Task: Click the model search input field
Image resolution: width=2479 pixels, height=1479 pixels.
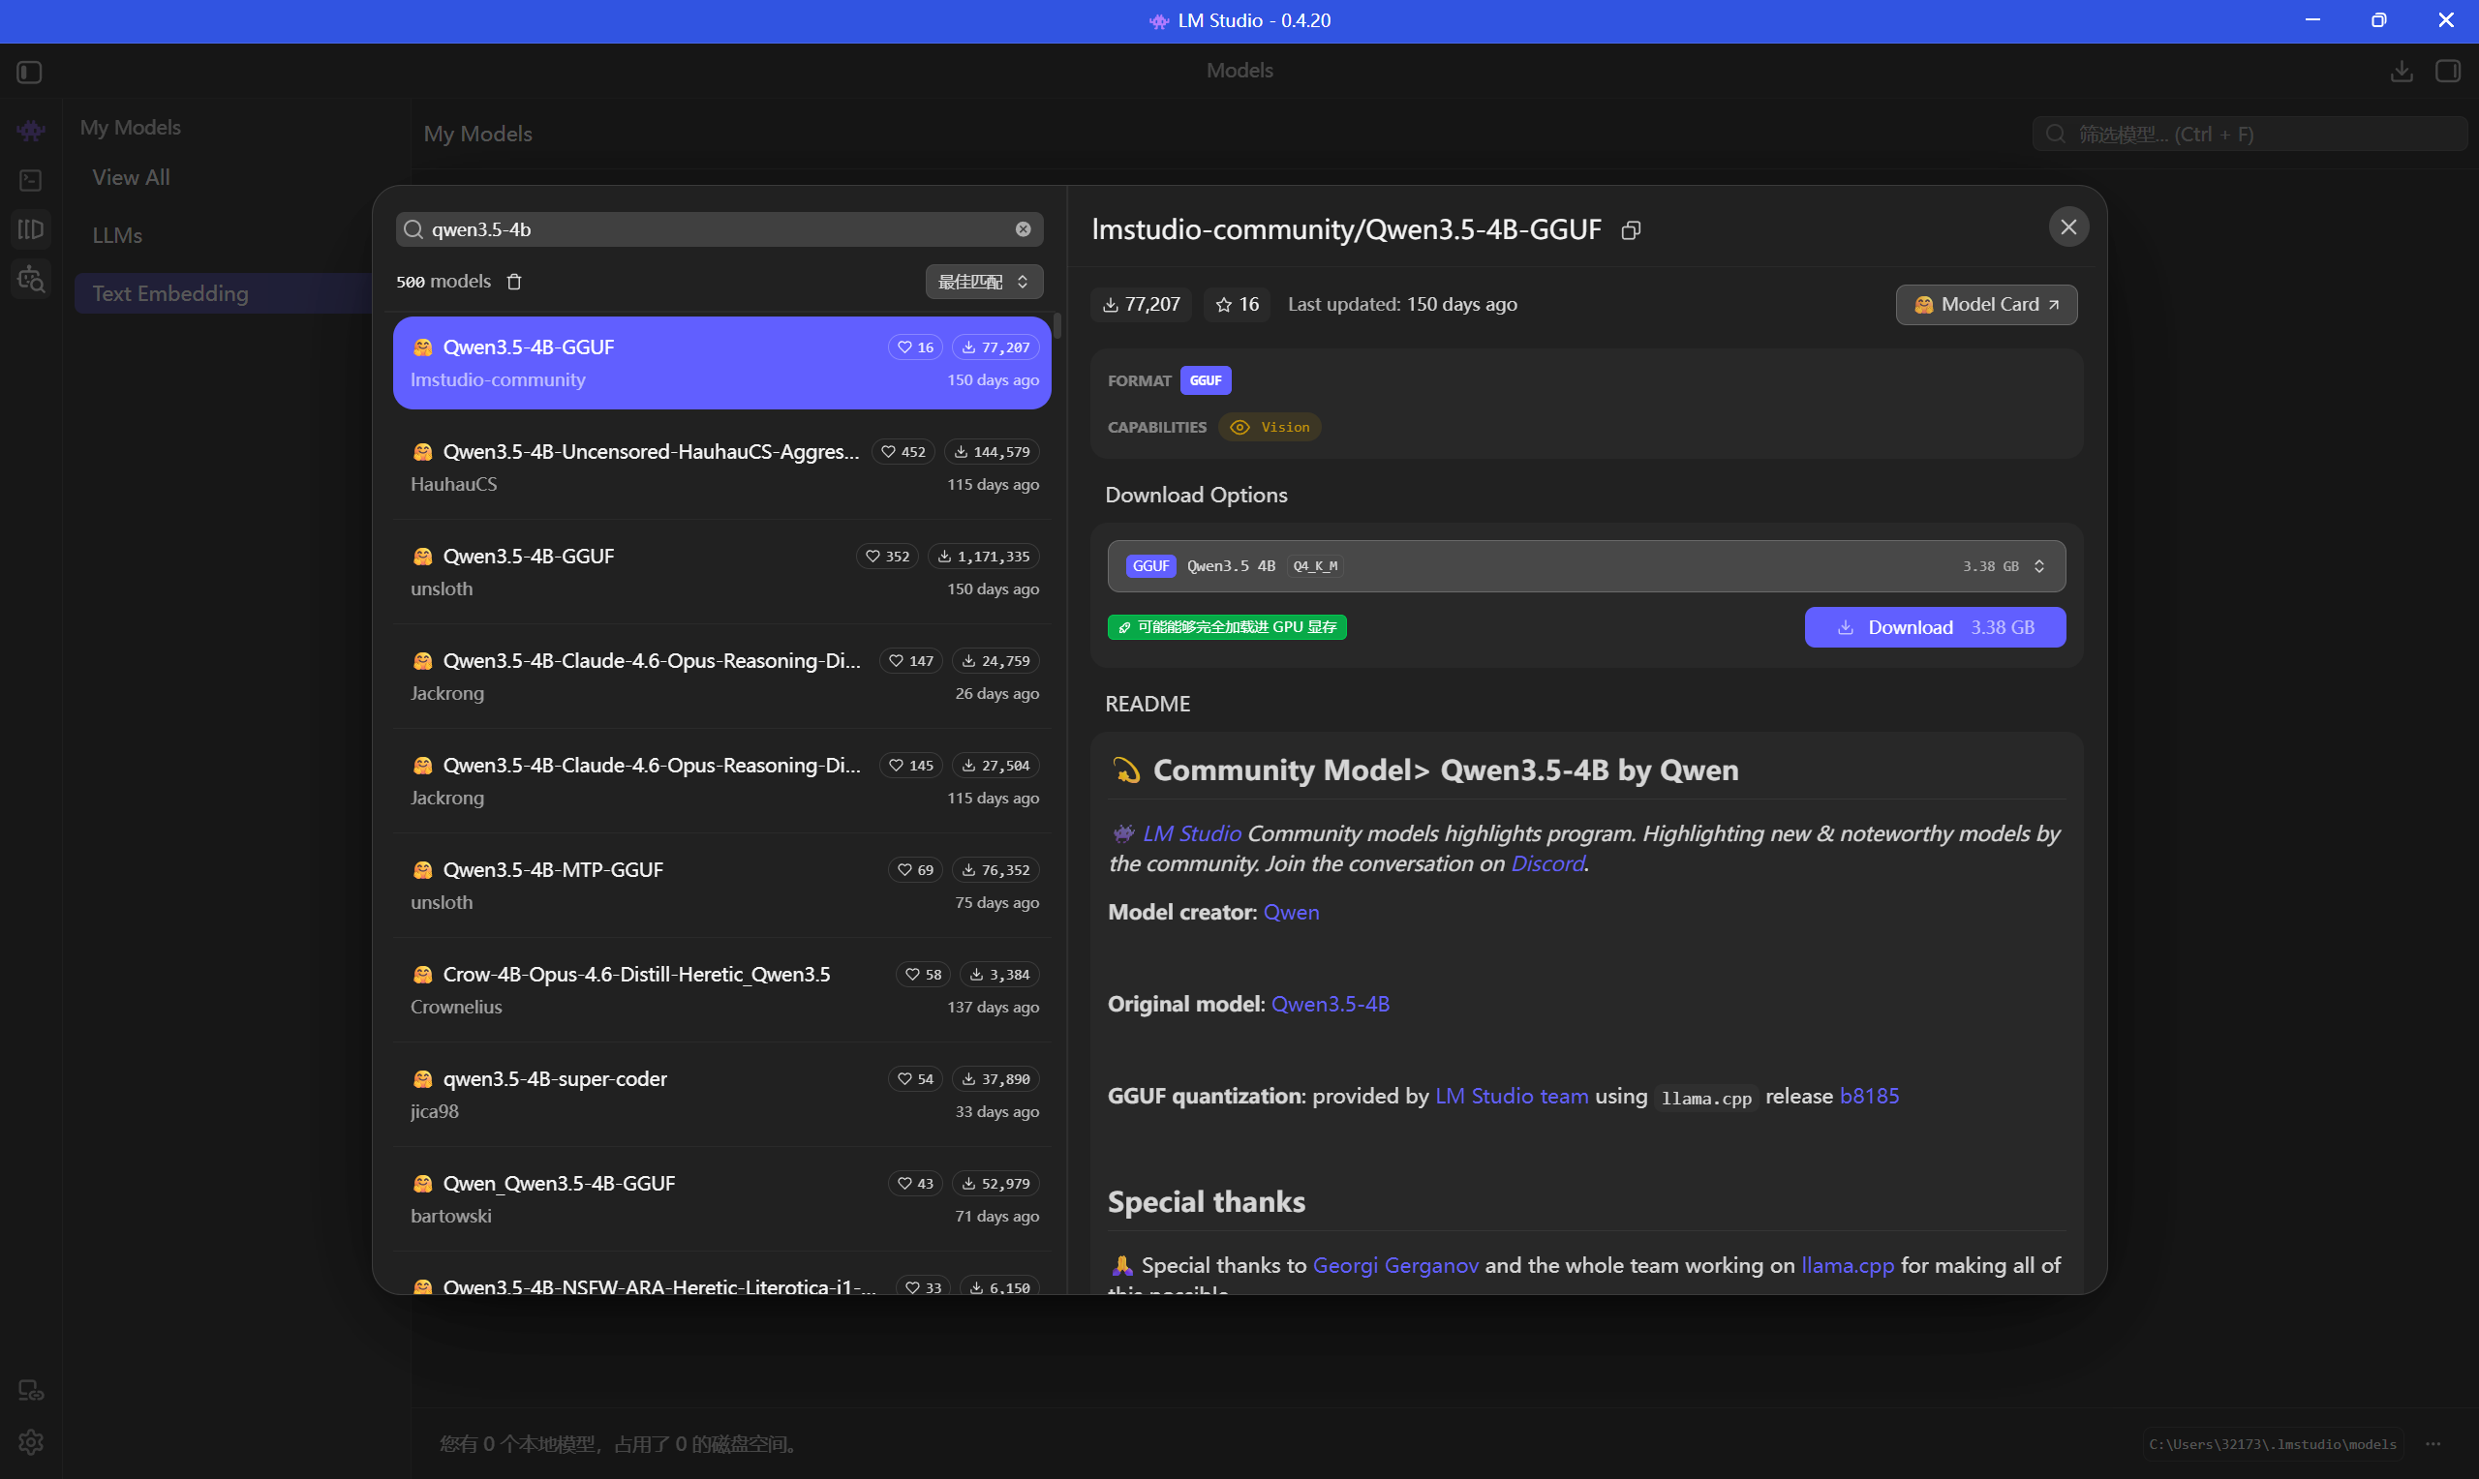Action: (x=719, y=229)
